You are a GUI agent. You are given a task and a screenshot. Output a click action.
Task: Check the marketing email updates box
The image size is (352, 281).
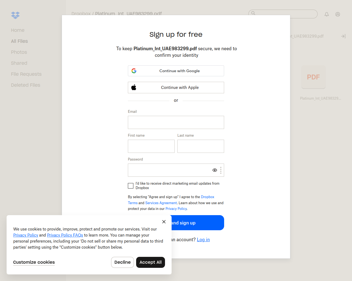pyautogui.click(x=131, y=186)
